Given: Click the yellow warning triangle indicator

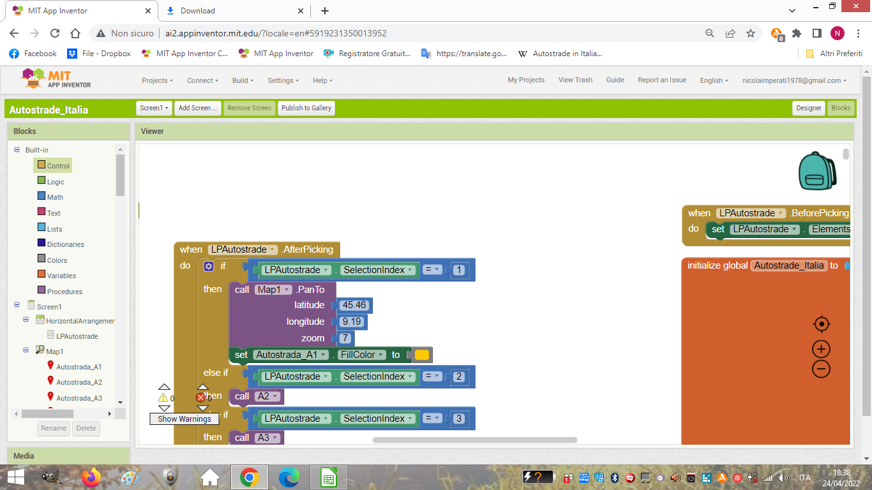Looking at the screenshot, I should tap(163, 397).
